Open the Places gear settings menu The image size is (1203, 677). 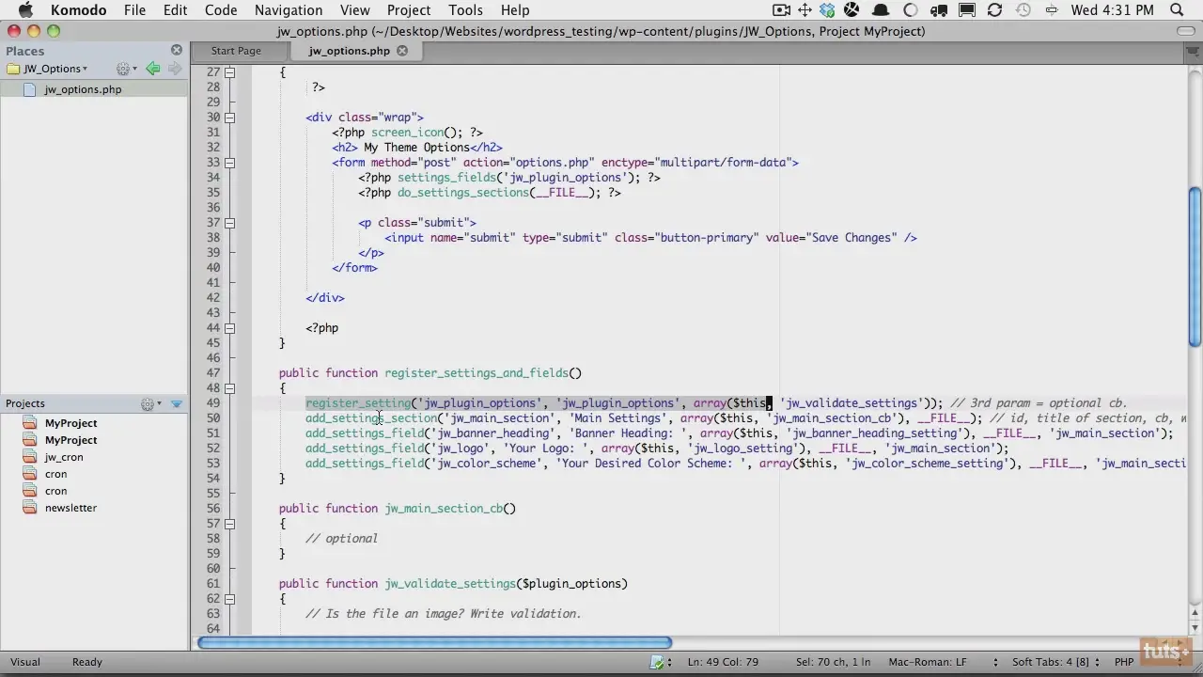coord(125,69)
